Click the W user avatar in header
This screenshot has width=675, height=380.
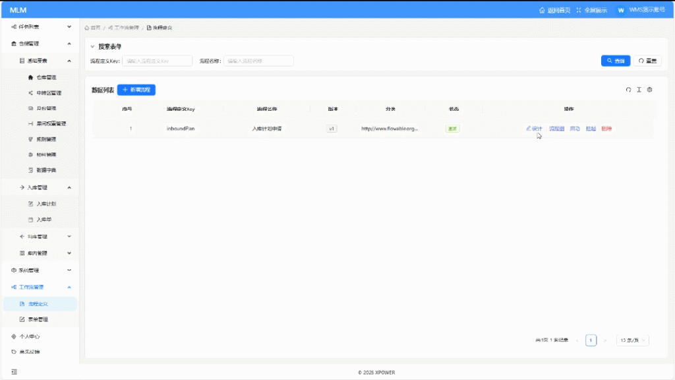tap(620, 11)
